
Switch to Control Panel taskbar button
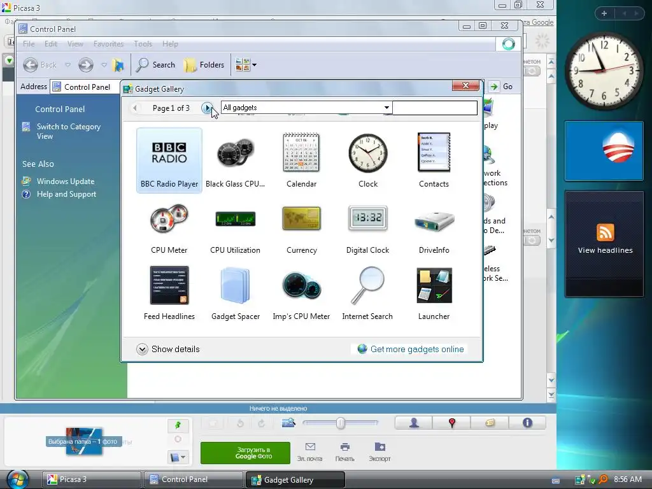(193, 479)
